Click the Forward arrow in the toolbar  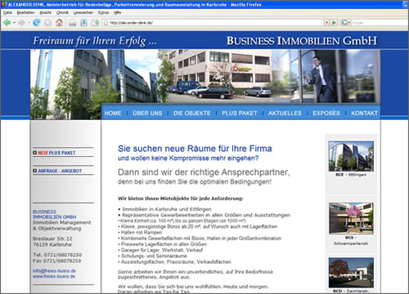click(21, 23)
